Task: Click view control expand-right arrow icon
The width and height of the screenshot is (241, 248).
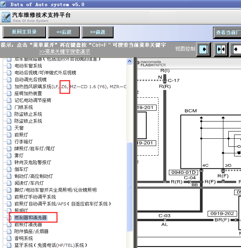Action: [203, 49]
